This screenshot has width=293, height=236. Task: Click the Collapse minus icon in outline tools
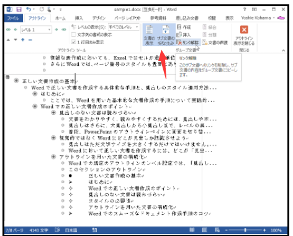(30, 40)
